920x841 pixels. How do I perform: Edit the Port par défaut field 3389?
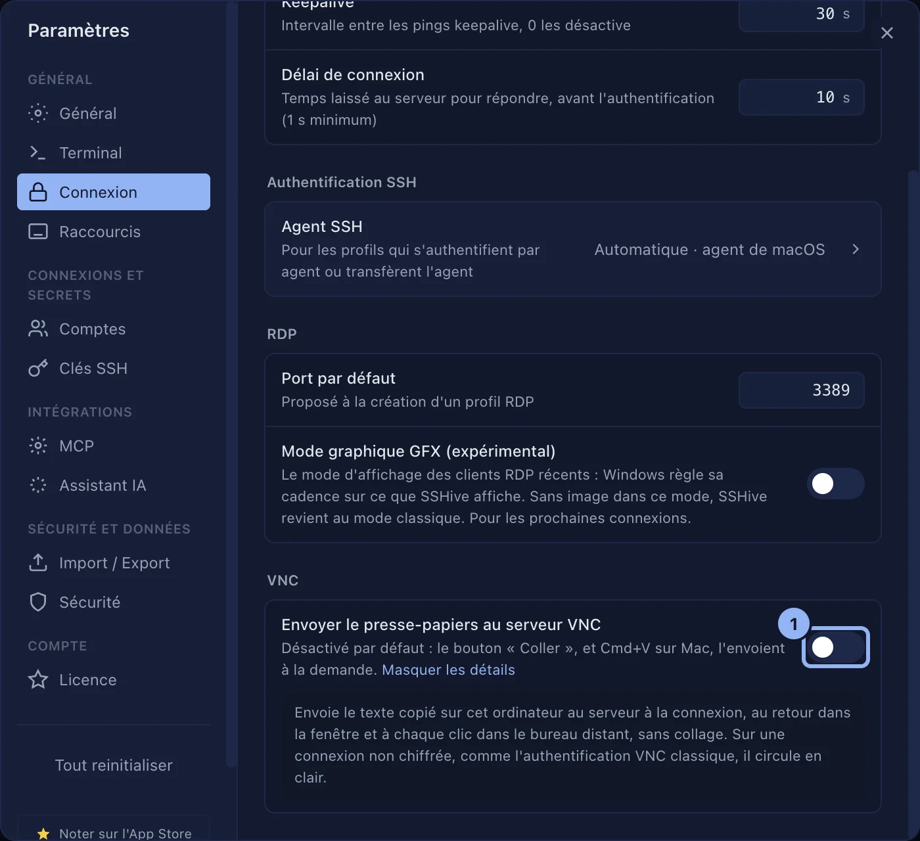(x=802, y=390)
